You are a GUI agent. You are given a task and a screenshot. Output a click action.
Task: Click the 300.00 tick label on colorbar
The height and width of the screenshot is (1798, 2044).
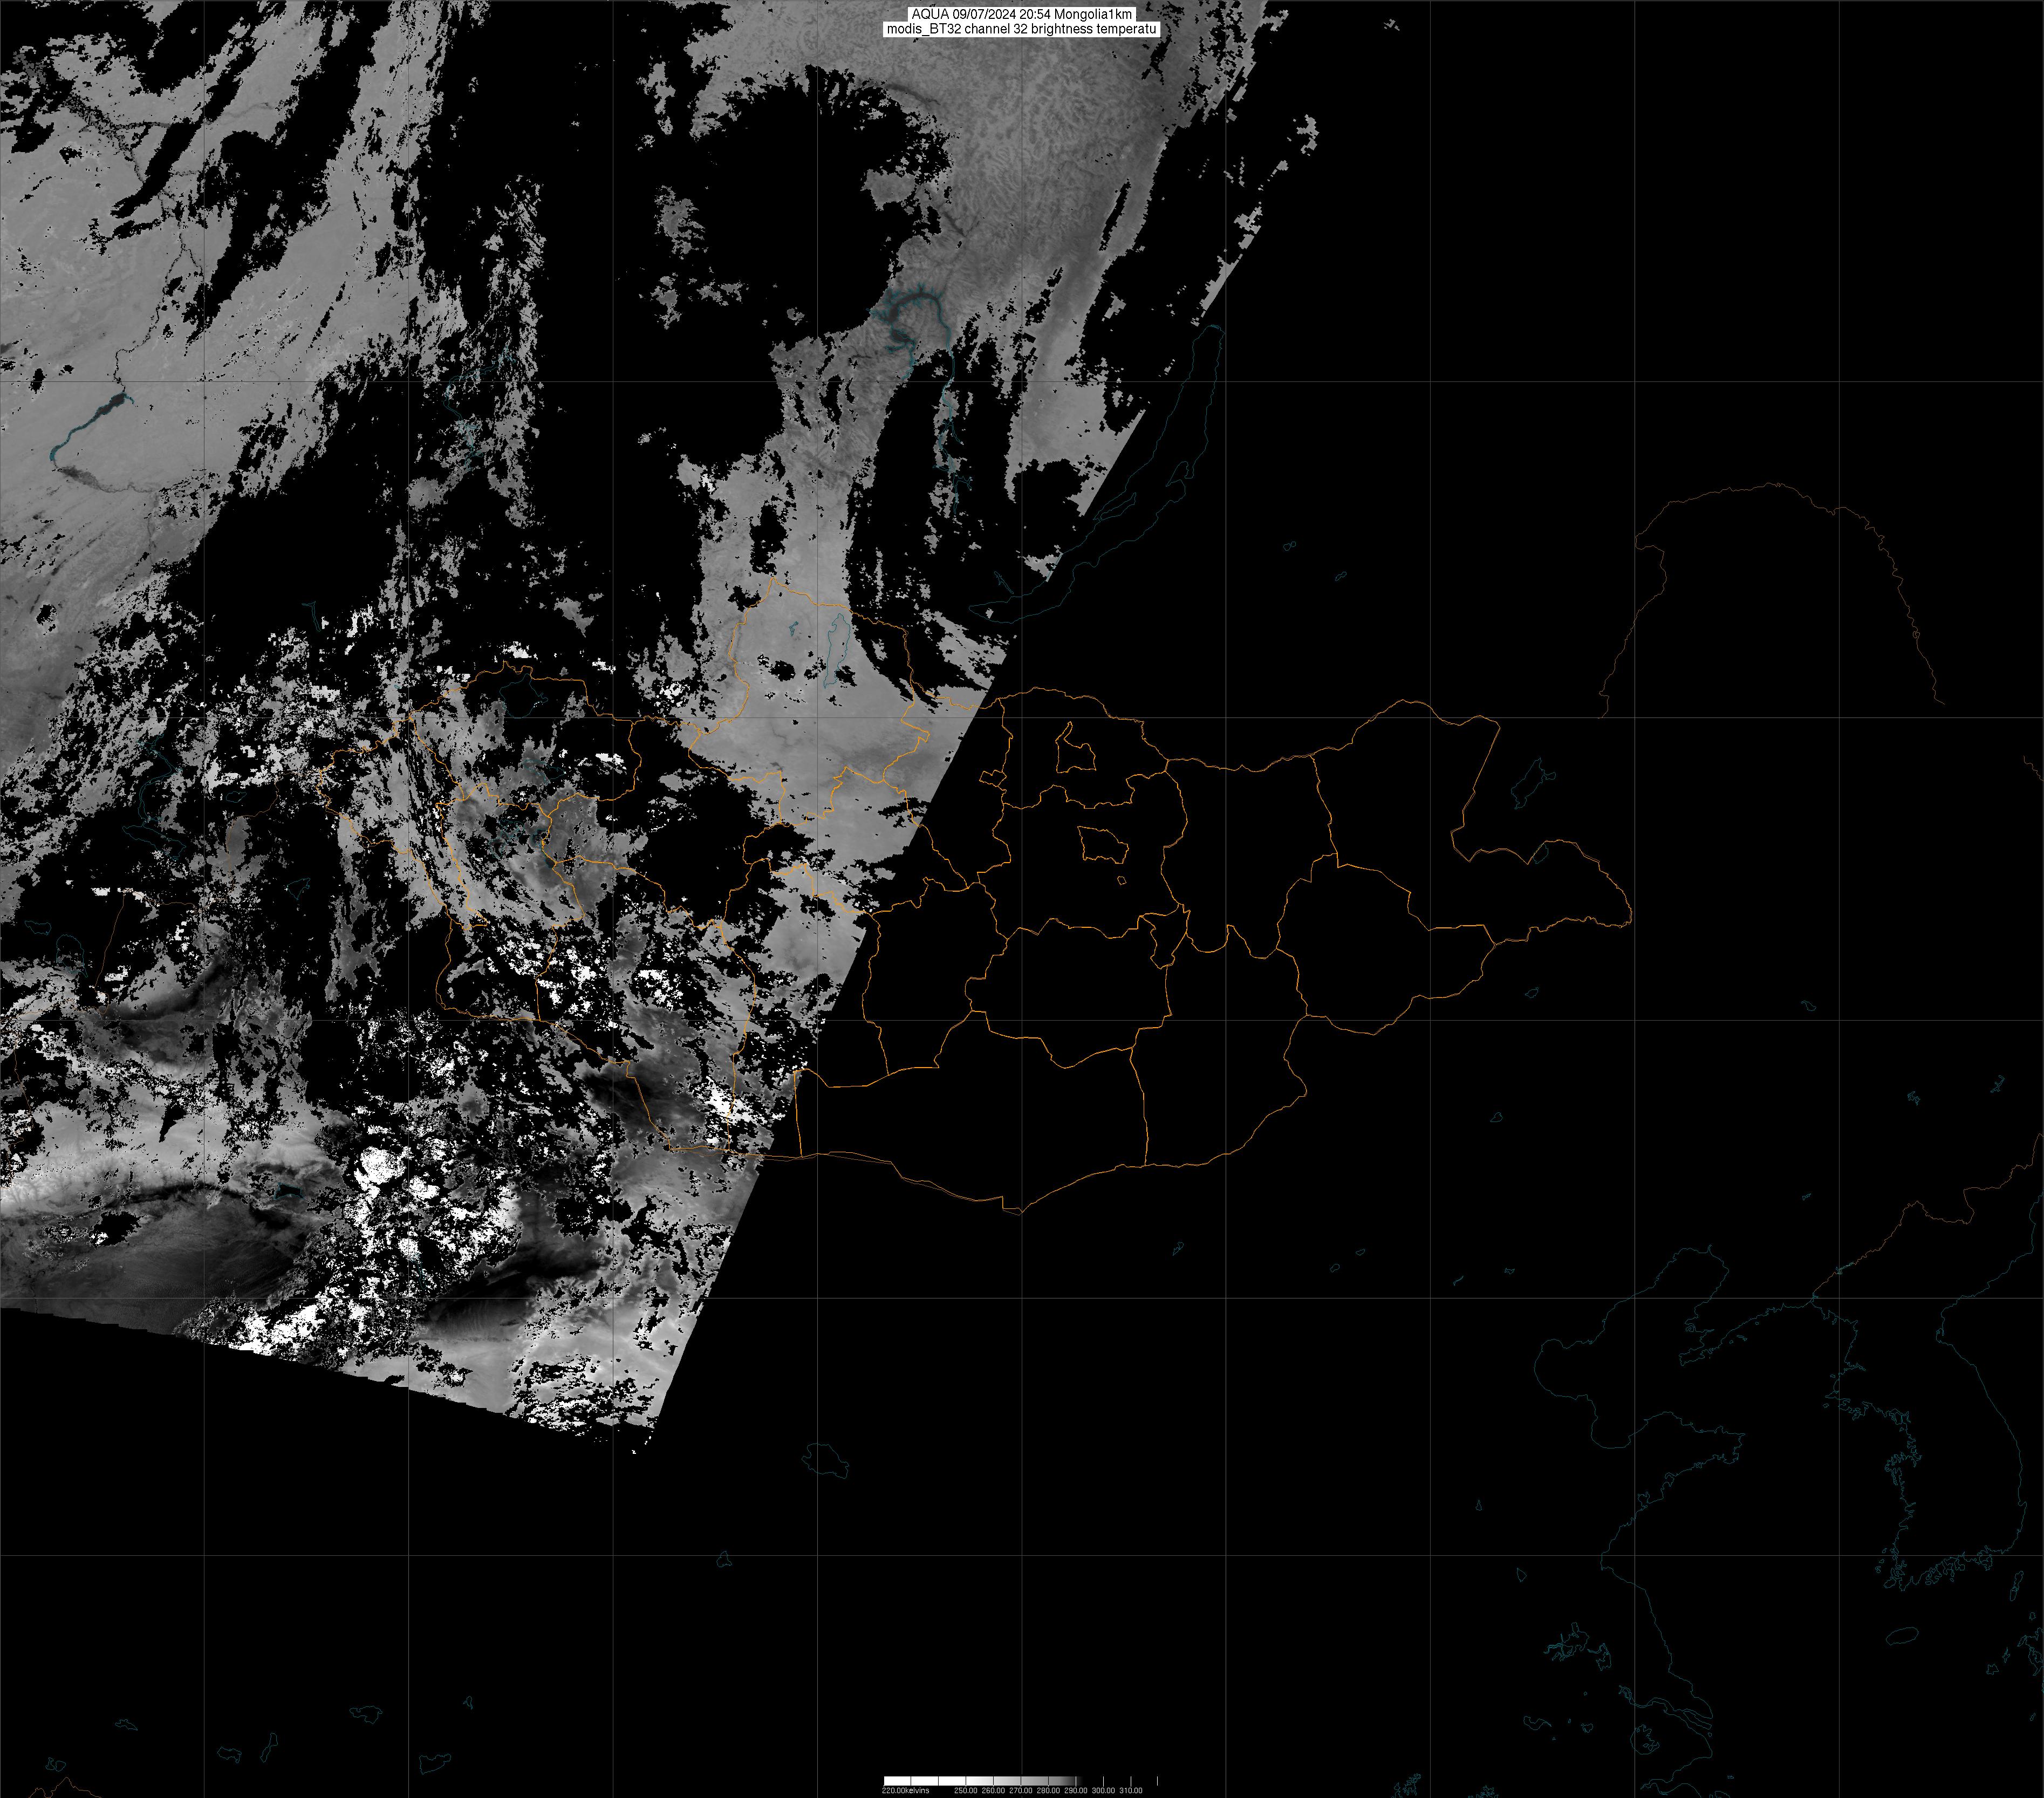point(1104,1790)
